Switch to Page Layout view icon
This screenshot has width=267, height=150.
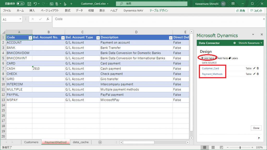click(213, 147)
